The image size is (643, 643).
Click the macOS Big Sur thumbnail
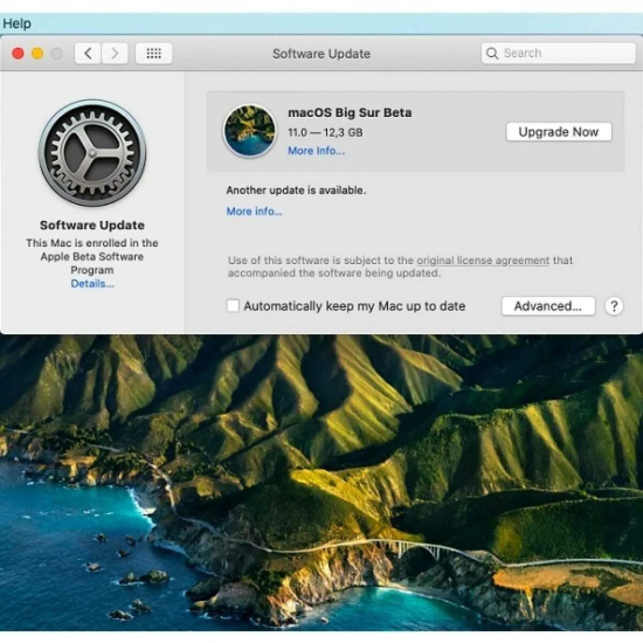point(250,131)
